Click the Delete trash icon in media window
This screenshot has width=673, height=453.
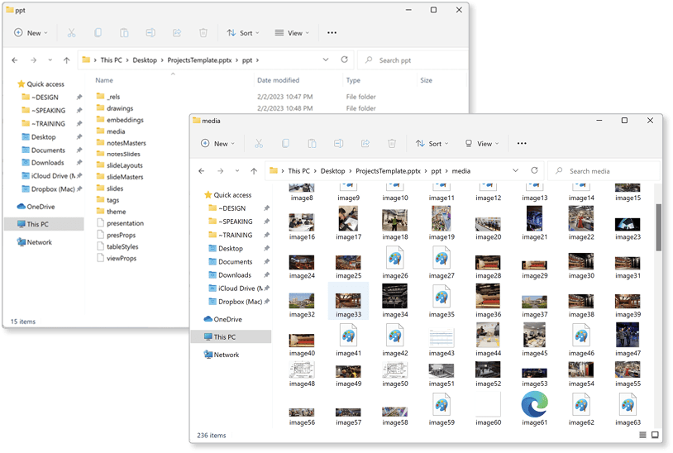[392, 143]
